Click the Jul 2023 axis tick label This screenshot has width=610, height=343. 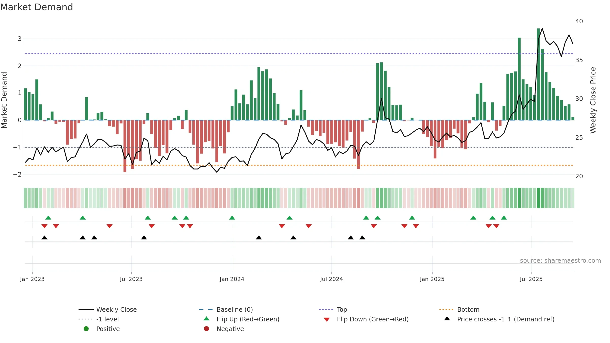(131, 279)
